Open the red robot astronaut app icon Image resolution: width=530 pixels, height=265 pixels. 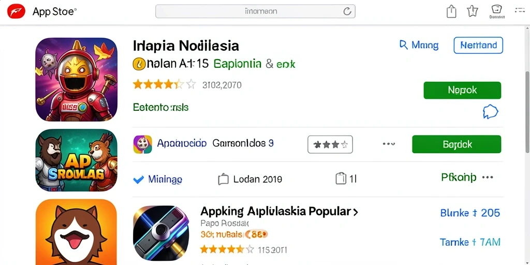coord(77,79)
